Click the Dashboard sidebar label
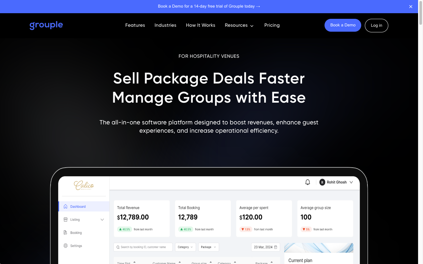 tap(78, 207)
